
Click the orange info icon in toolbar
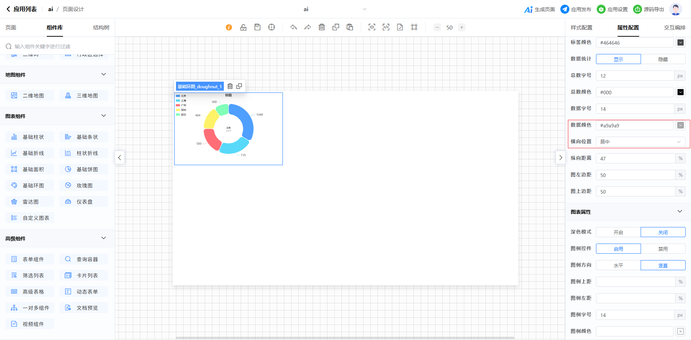(229, 27)
